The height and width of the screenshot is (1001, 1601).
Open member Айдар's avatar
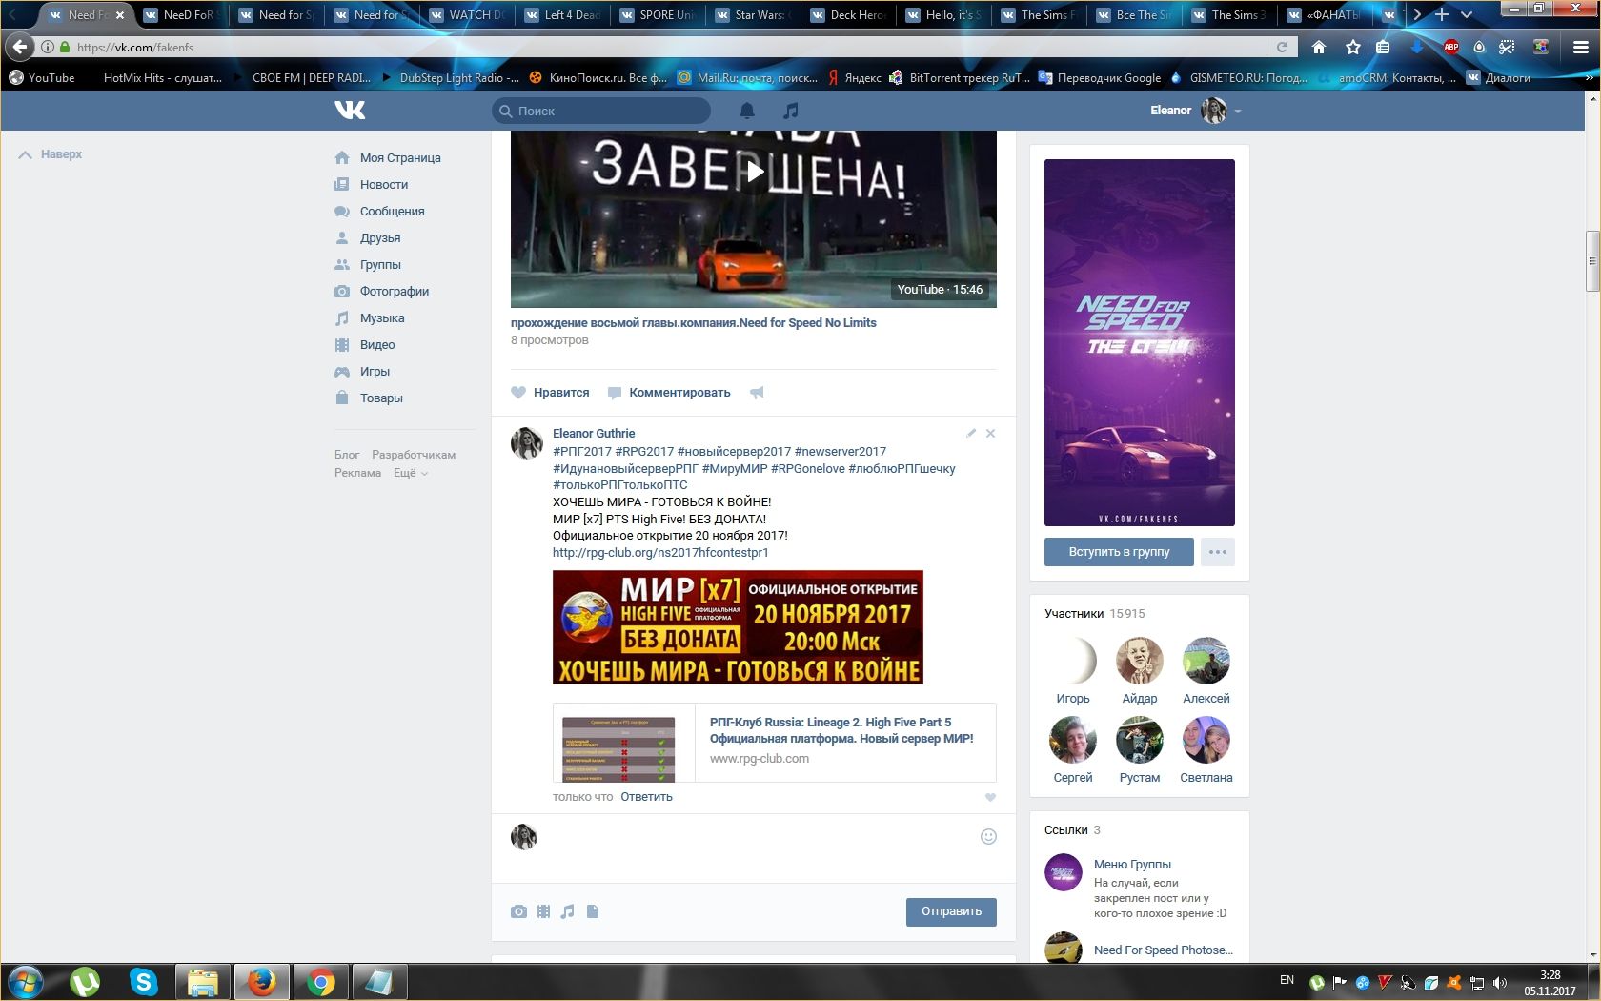click(x=1140, y=661)
